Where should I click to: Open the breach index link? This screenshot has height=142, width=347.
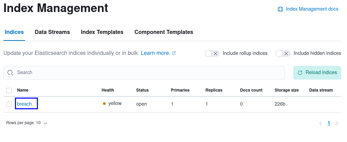pyautogui.click(x=24, y=104)
